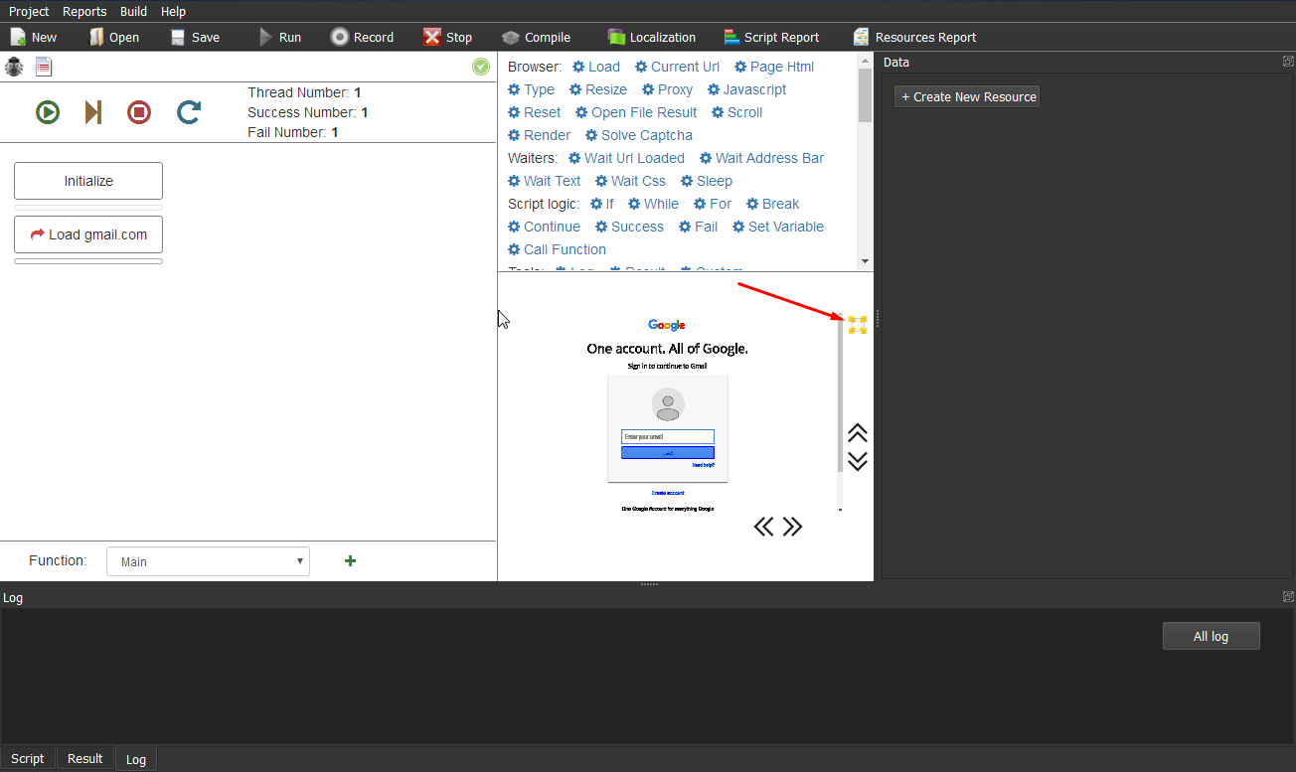Switch to the Result tab

84,757
